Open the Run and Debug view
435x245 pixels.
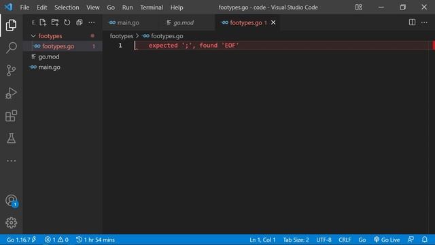point(11,93)
